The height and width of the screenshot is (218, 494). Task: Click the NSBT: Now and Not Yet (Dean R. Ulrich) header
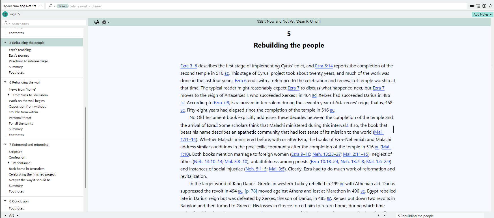pos(288,22)
